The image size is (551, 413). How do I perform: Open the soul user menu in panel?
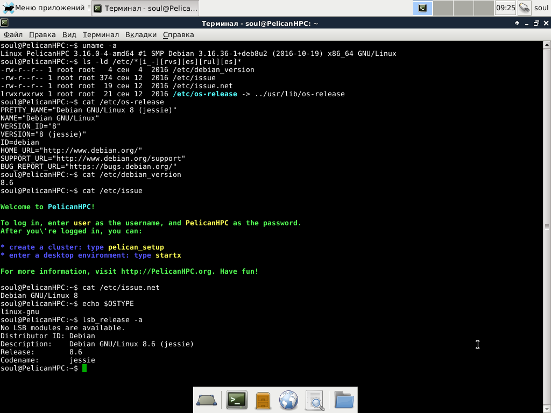click(x=541, y=8)
